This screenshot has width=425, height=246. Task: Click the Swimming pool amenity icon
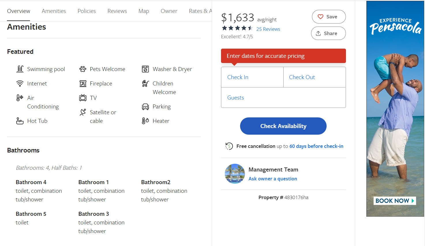tap(20, 69)
